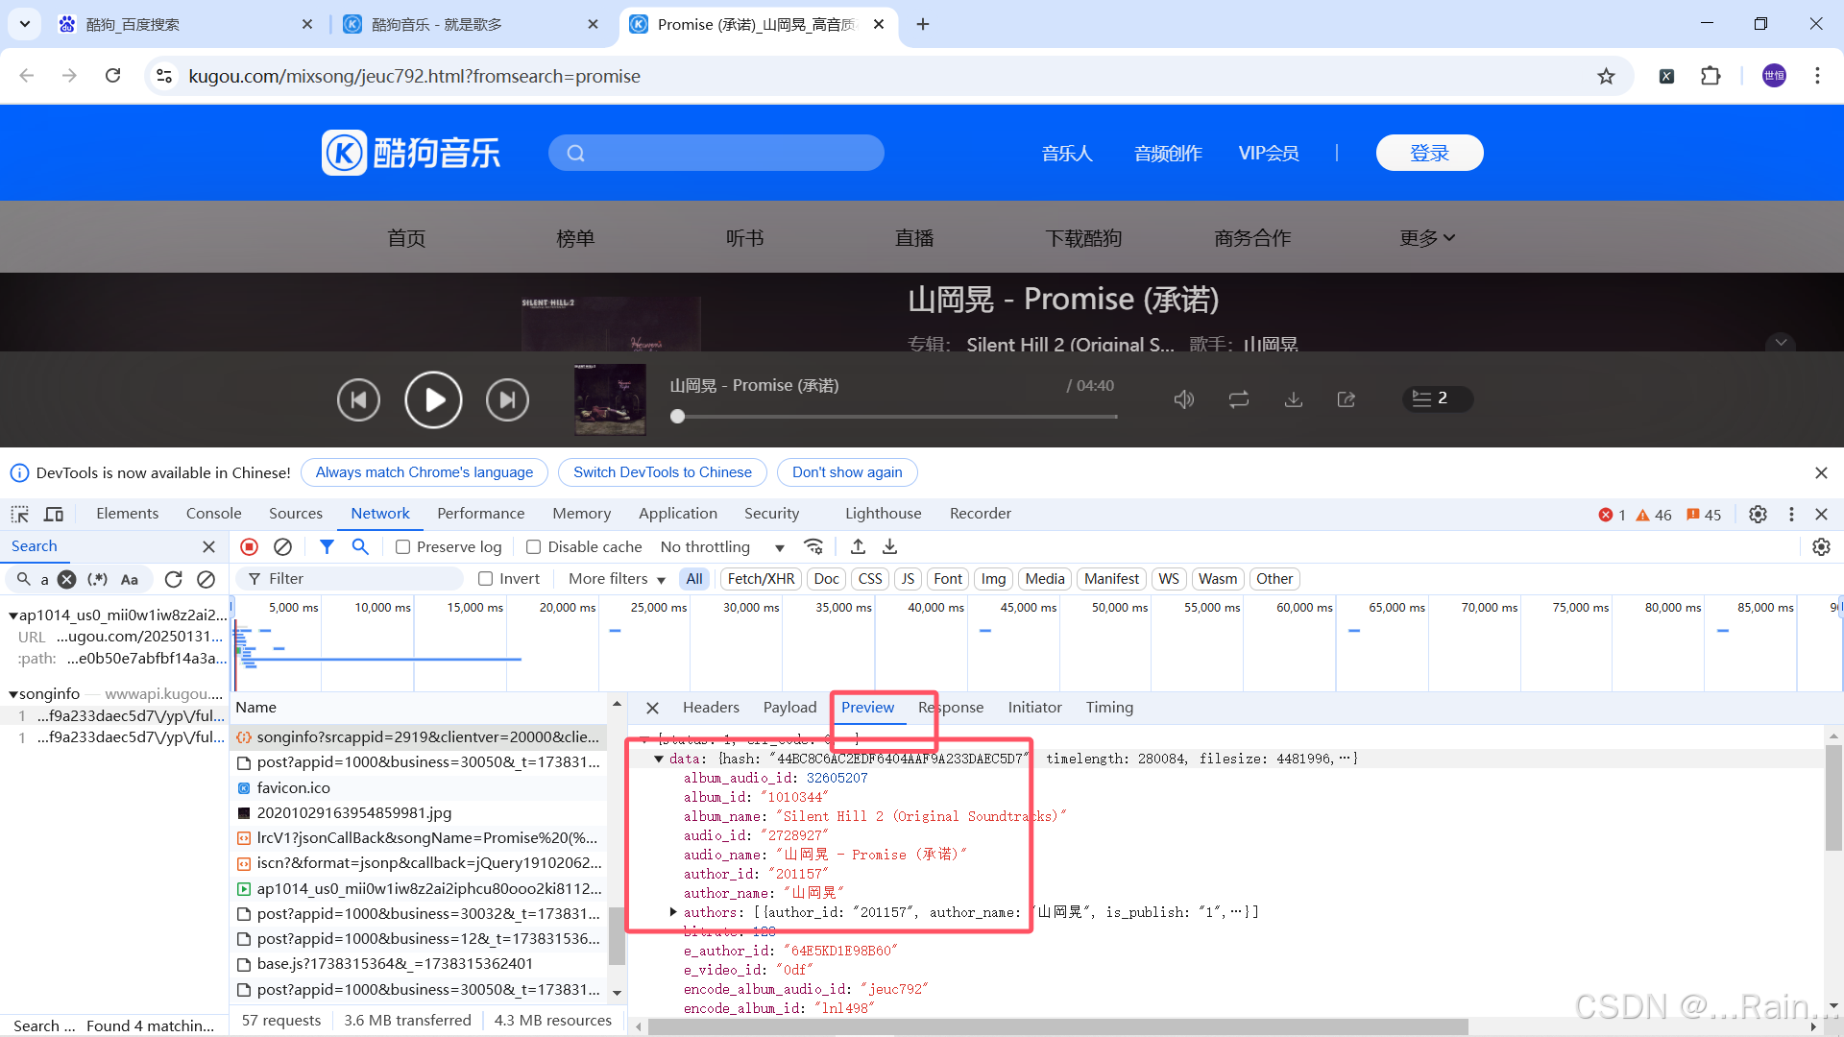Toggle the DevTools device toolbar icon
This screenshot has height=1037, width=1844.
tap(54, 514)
